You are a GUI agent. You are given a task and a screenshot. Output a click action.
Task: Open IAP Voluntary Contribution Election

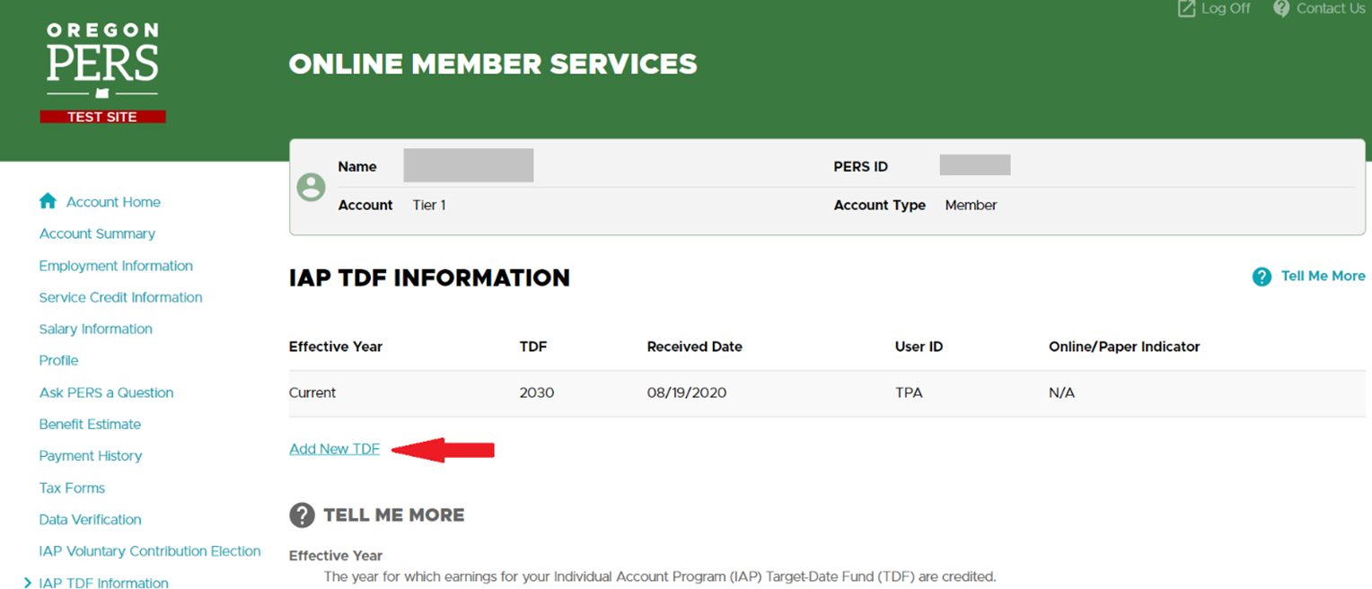click(149, 551)
